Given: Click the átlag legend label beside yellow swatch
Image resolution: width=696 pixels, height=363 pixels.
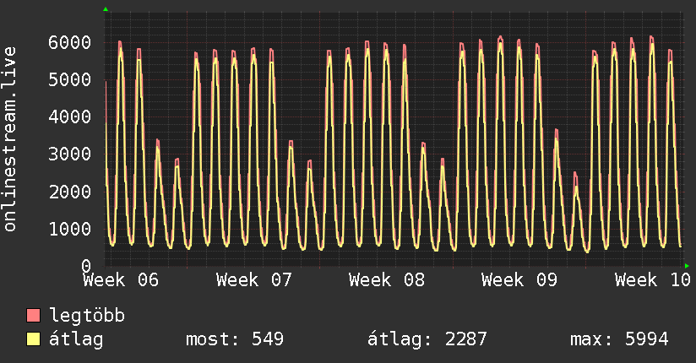Looking at the screenshot, I should pyautogui.click(x=76, y=339).
